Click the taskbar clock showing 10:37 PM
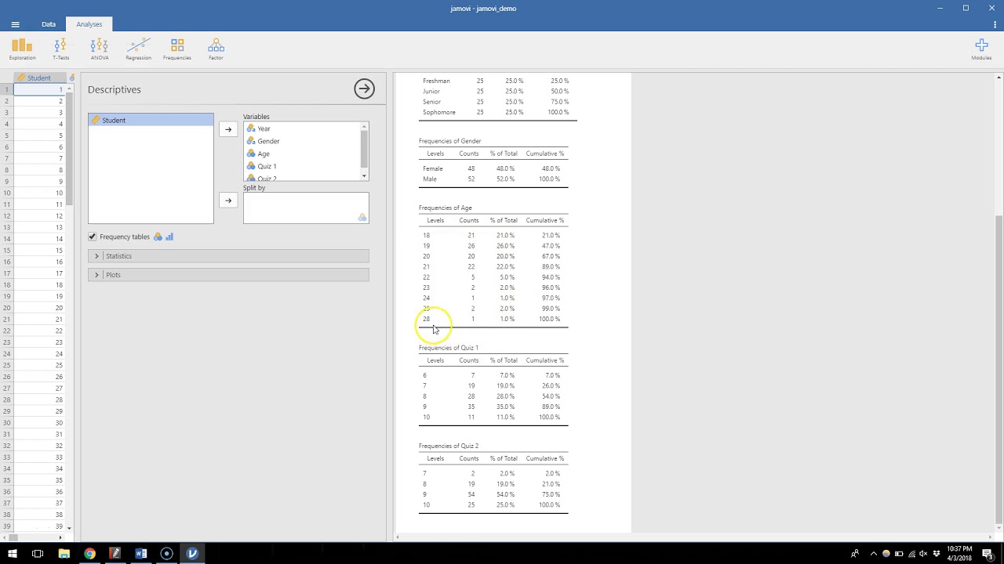 click(960, 554)
